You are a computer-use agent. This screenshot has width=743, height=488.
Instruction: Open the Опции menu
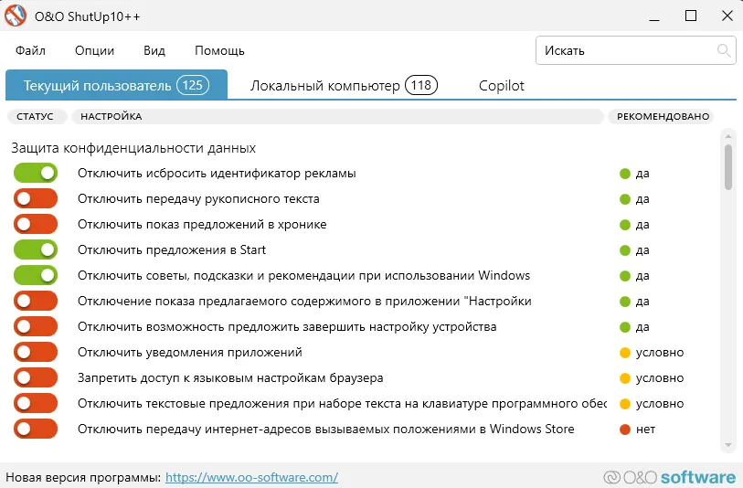(94, 50)
